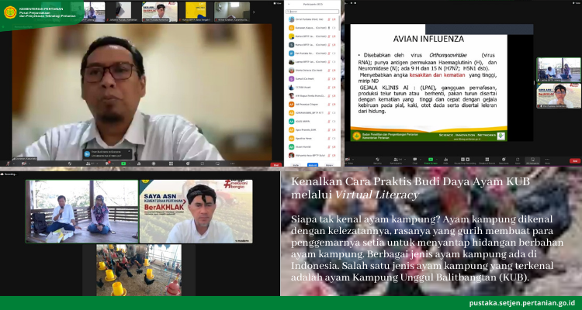The image size is (582, 310).
Task: Select Sumul co-host participant row
Action: tap(313, 78)
